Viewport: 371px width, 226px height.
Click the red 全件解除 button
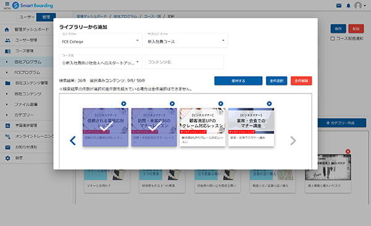[301, 80]
